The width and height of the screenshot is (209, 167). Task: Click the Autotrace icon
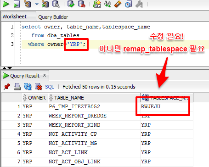45,4
